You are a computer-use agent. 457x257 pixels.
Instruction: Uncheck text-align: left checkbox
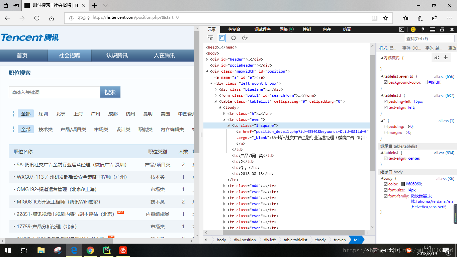[386, 107]
